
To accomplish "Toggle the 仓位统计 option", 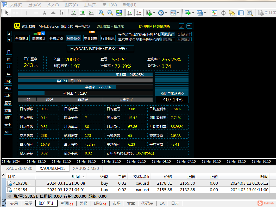I will click(184, 34).
